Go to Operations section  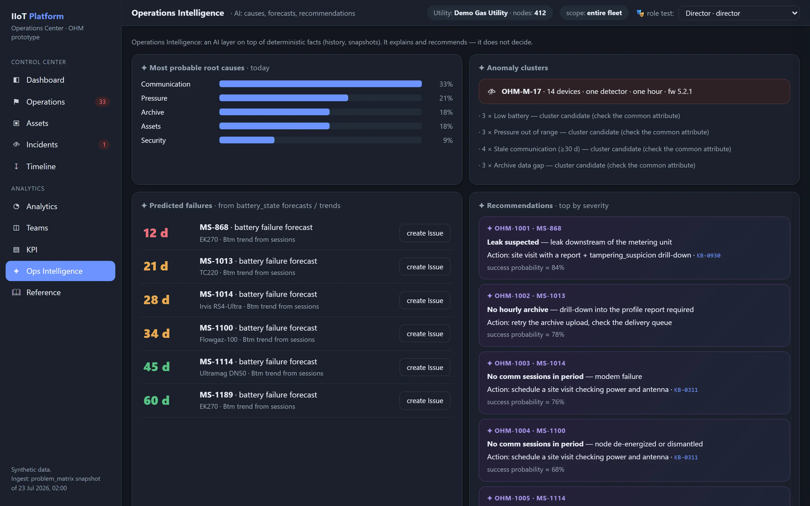tap(60, 102)
